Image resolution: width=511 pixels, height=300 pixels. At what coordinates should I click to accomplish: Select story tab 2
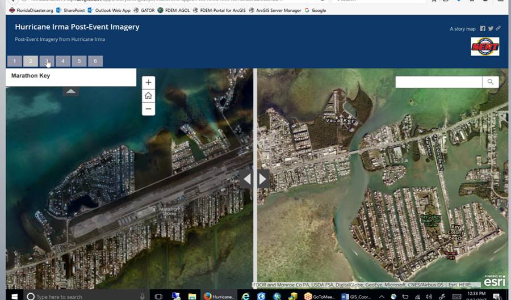pos(31,61)
